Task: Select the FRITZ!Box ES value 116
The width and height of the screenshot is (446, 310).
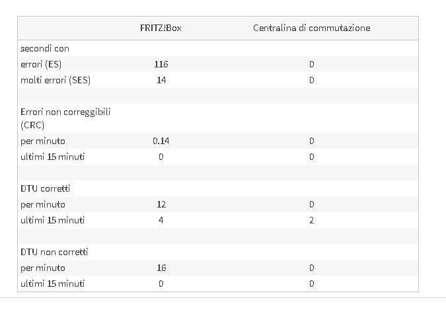Action: (x=161, y=64)
